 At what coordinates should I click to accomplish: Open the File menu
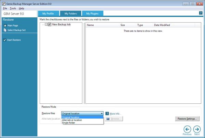click(x=5, y=8)
